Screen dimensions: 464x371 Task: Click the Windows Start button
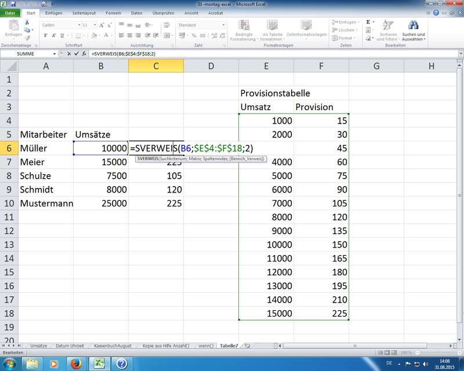[12, 363]
